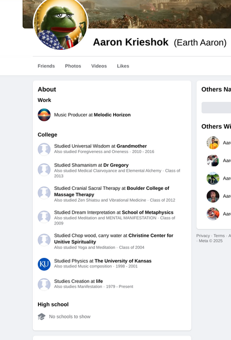Screen dimensions: 231x340
Task: Open the School of Metaphysics link
Action: tap(148, 212)
